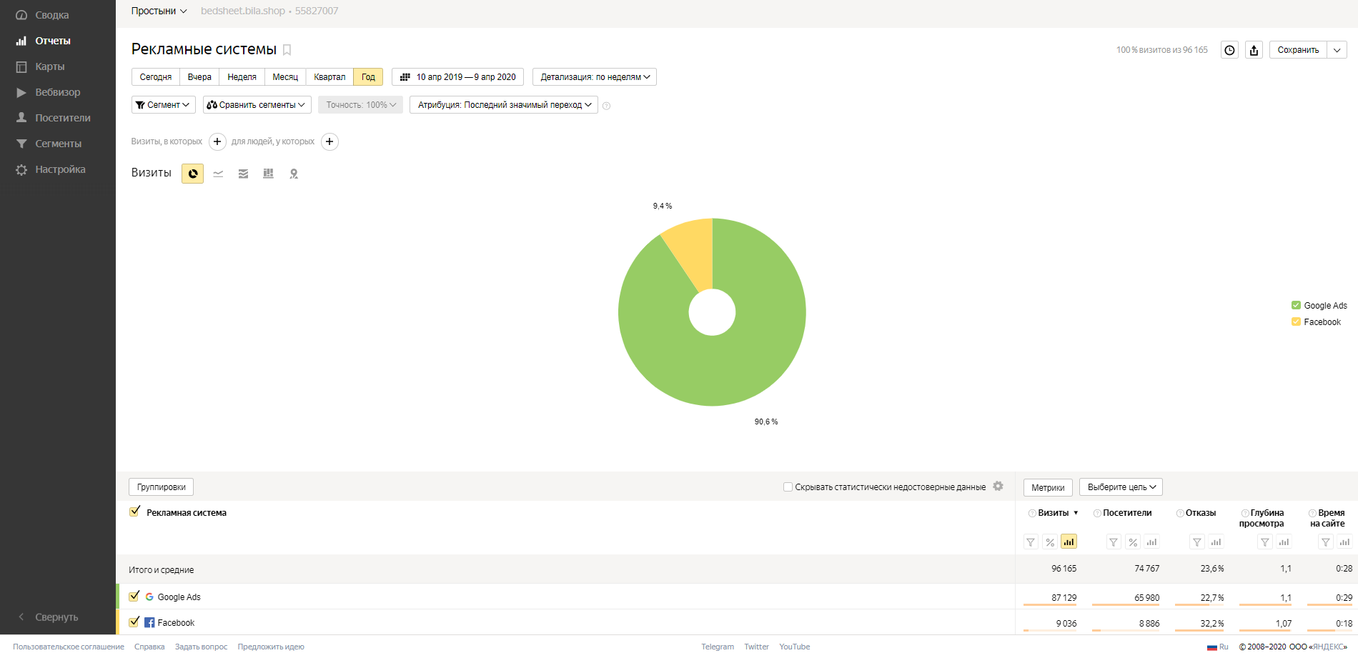
Task: Open Пользовательское соглашение footer link
Action: coord(69,647)
